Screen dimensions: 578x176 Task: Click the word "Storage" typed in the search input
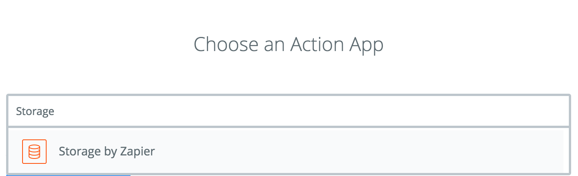coord(35,112)
